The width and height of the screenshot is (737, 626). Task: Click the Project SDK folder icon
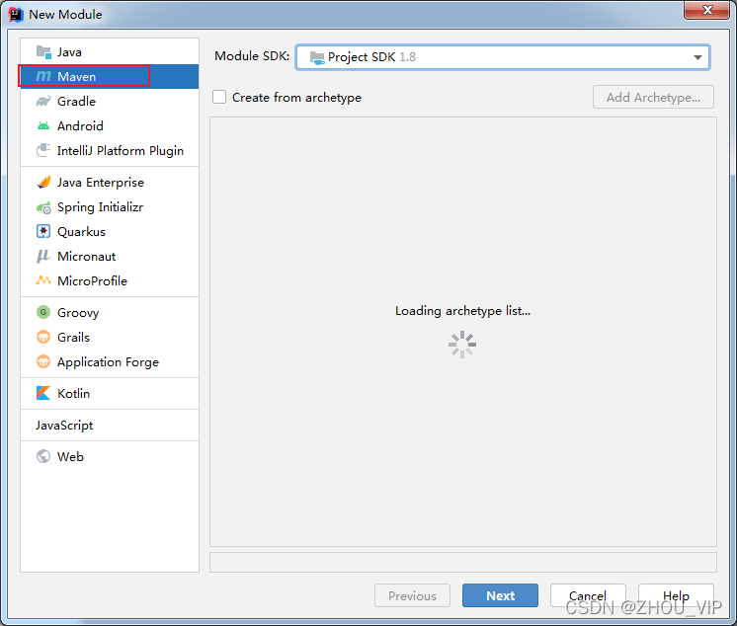click(x=317, y=57)
